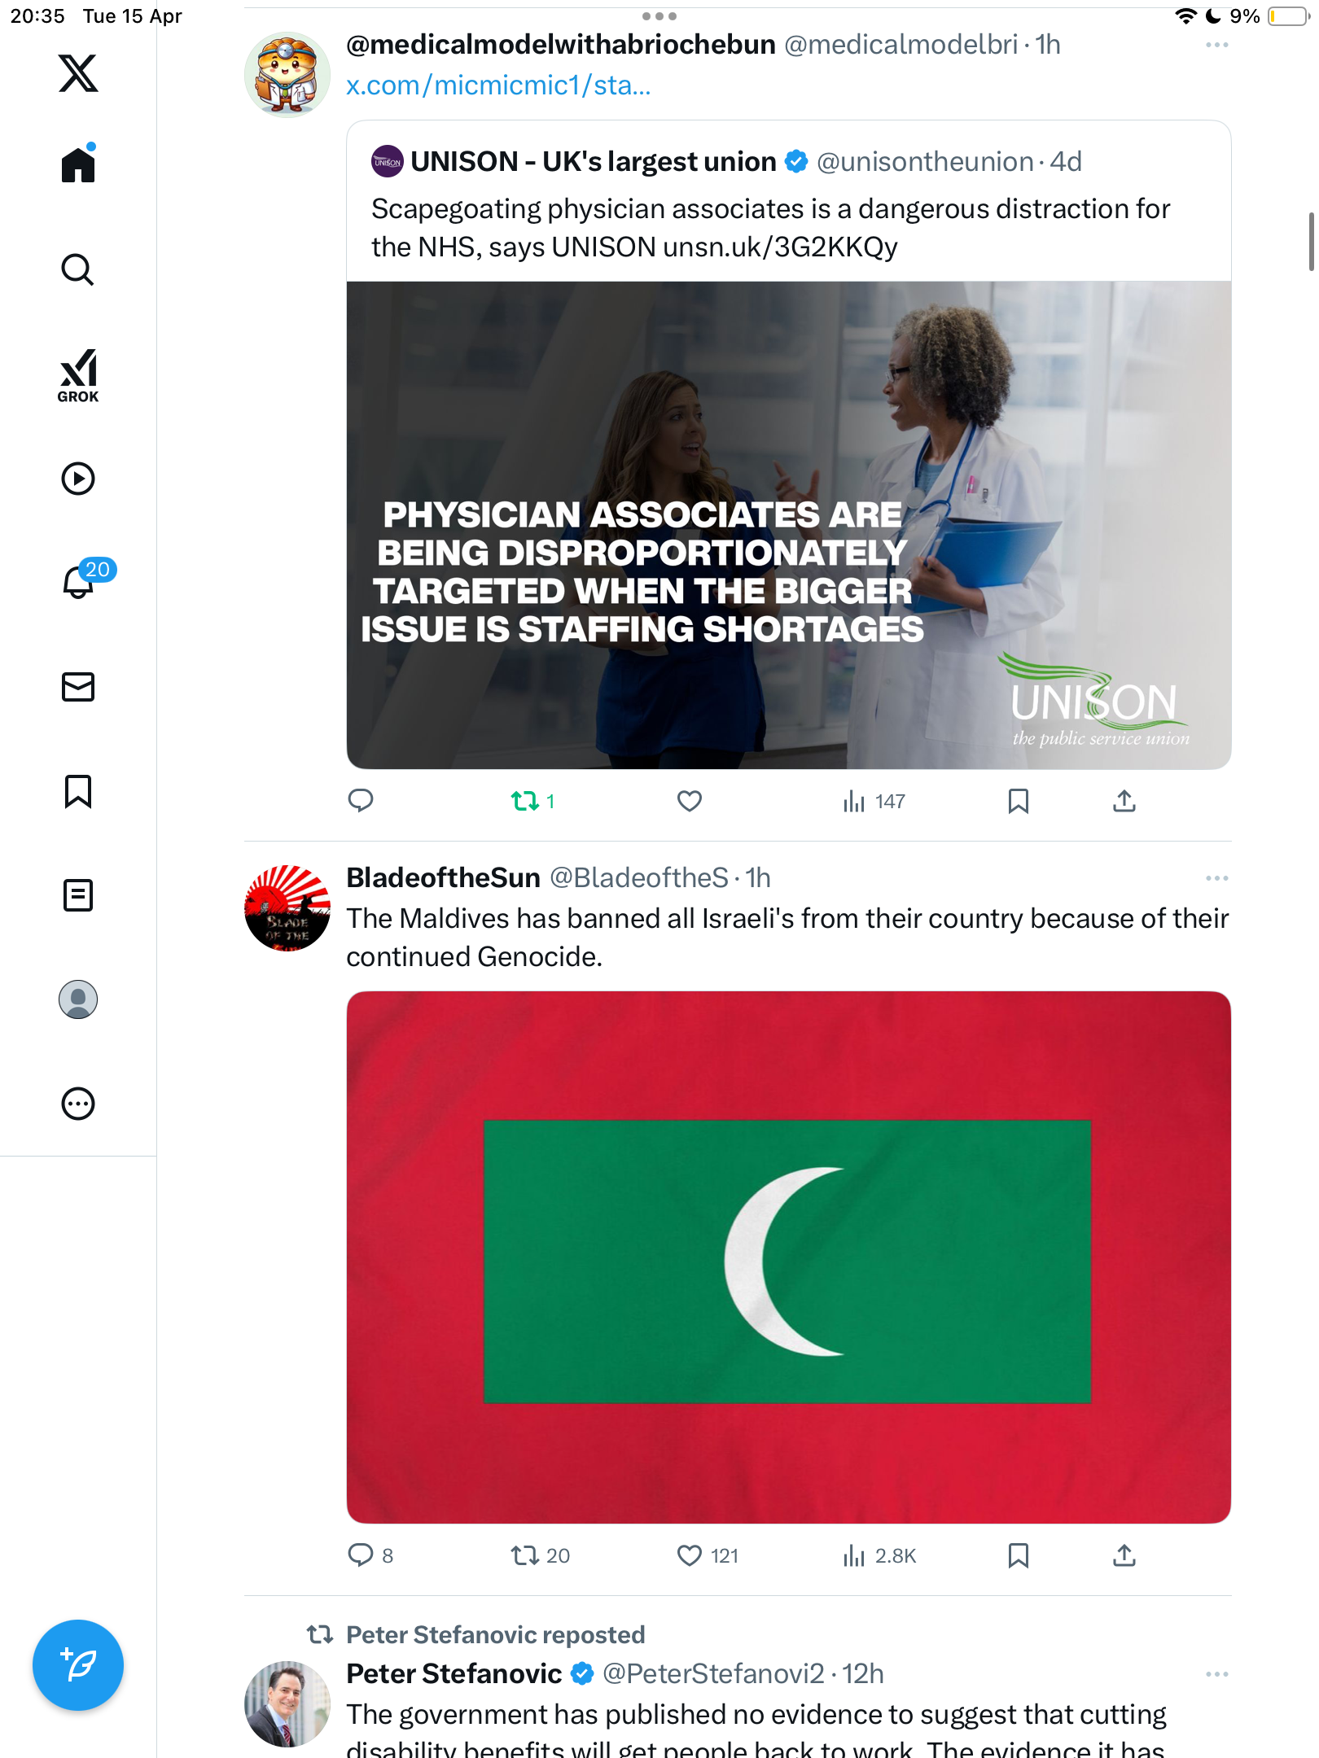Open more options on medicalmodelwithabriochebun post

tap(1216, 45)
